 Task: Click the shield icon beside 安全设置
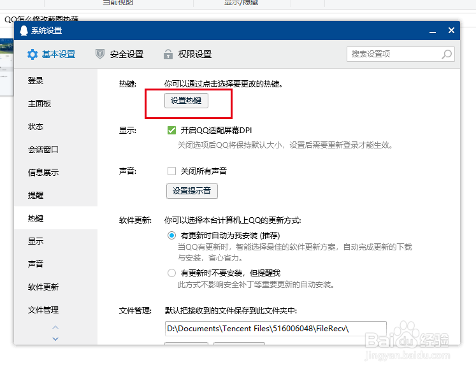pos(100,54)
